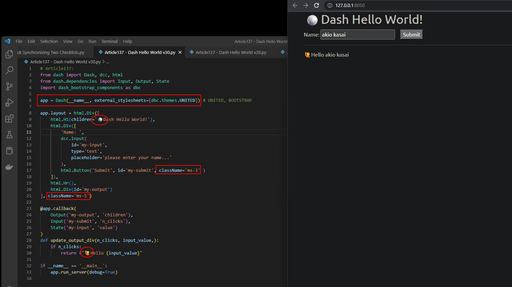Open the File menu

click(19, 41)
